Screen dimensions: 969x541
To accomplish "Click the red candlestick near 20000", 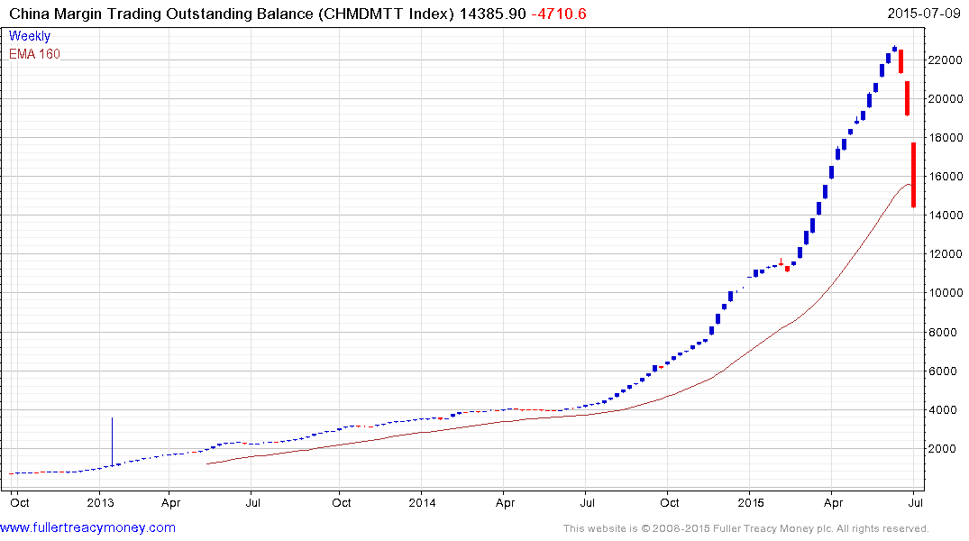I will click(907, 98).
